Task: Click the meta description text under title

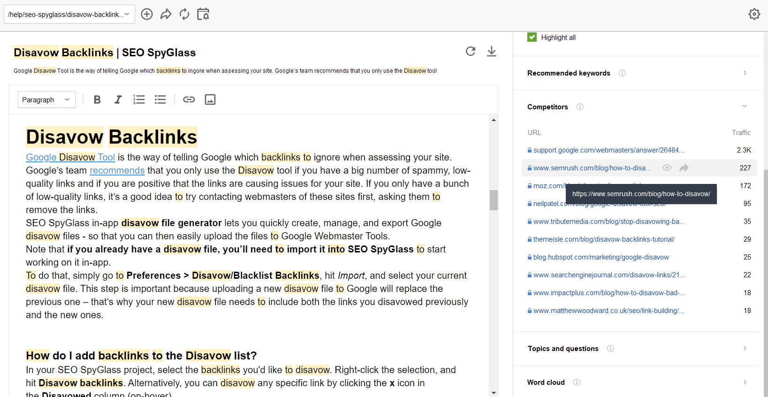Action: pyautogui.click(x=225, y=71)
